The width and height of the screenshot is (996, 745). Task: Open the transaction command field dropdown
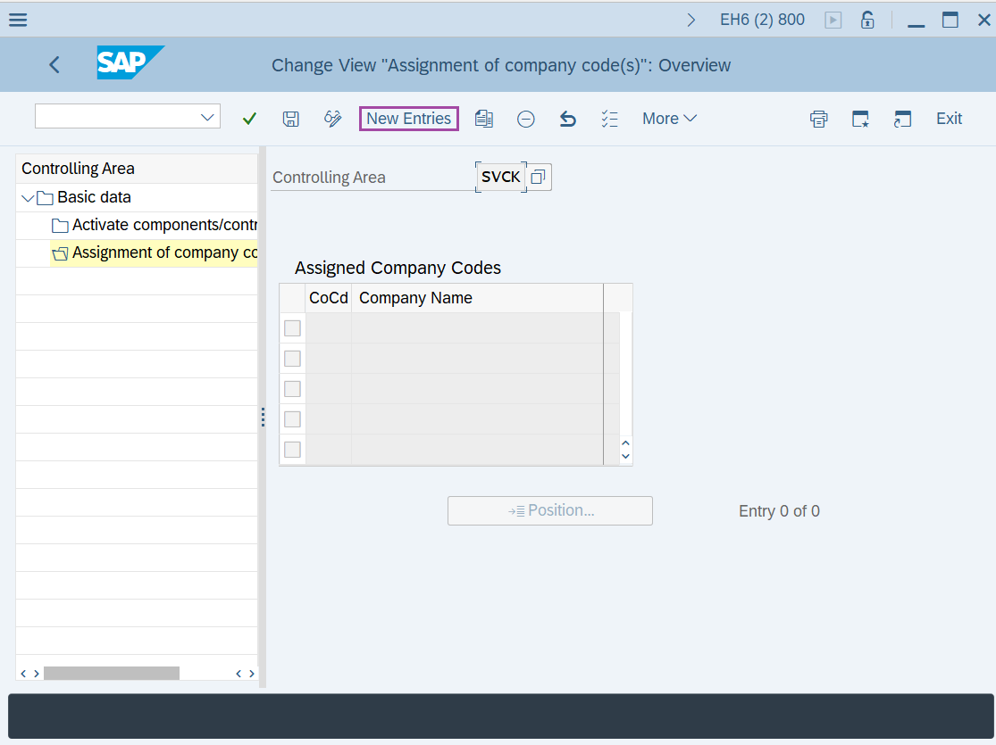(x=208, y=117)
